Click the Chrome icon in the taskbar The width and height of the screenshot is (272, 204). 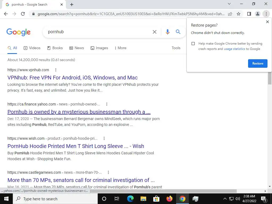coord(182,199)
